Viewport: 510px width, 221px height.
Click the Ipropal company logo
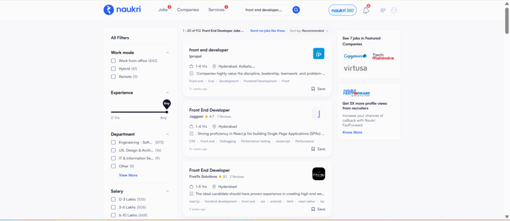(x=319, y=53)
